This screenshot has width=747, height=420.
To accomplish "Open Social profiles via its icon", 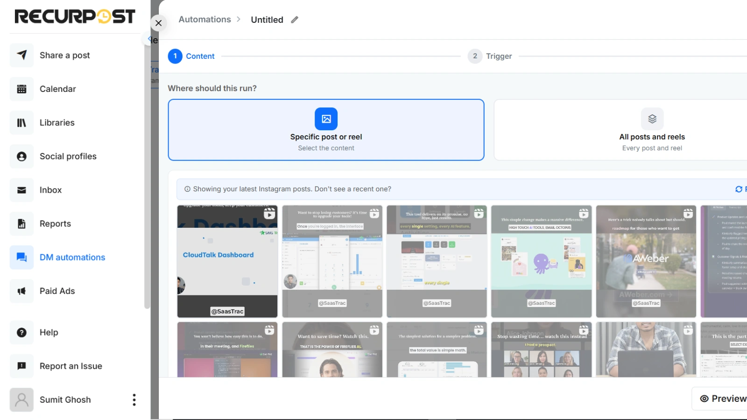I will tap(21, 156).
